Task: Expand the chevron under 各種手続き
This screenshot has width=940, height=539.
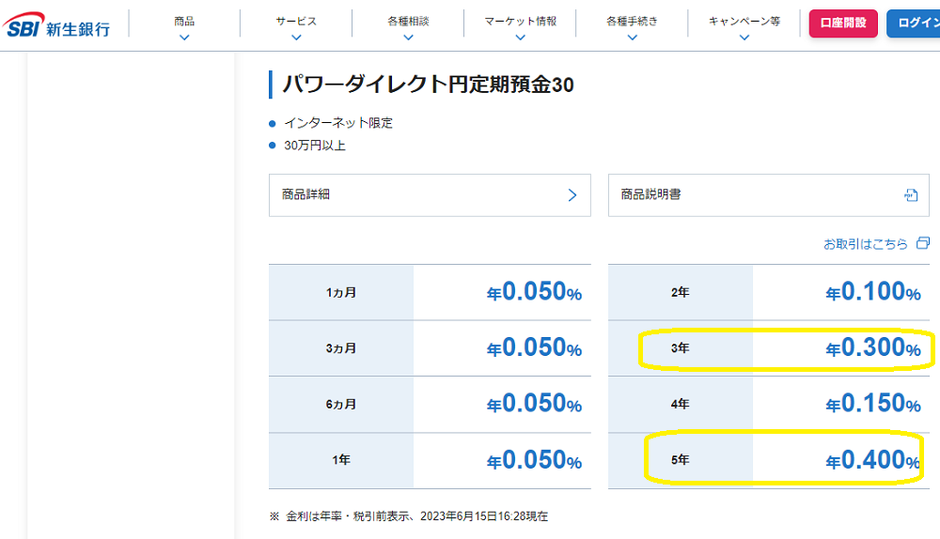Action: click(632, 38)
